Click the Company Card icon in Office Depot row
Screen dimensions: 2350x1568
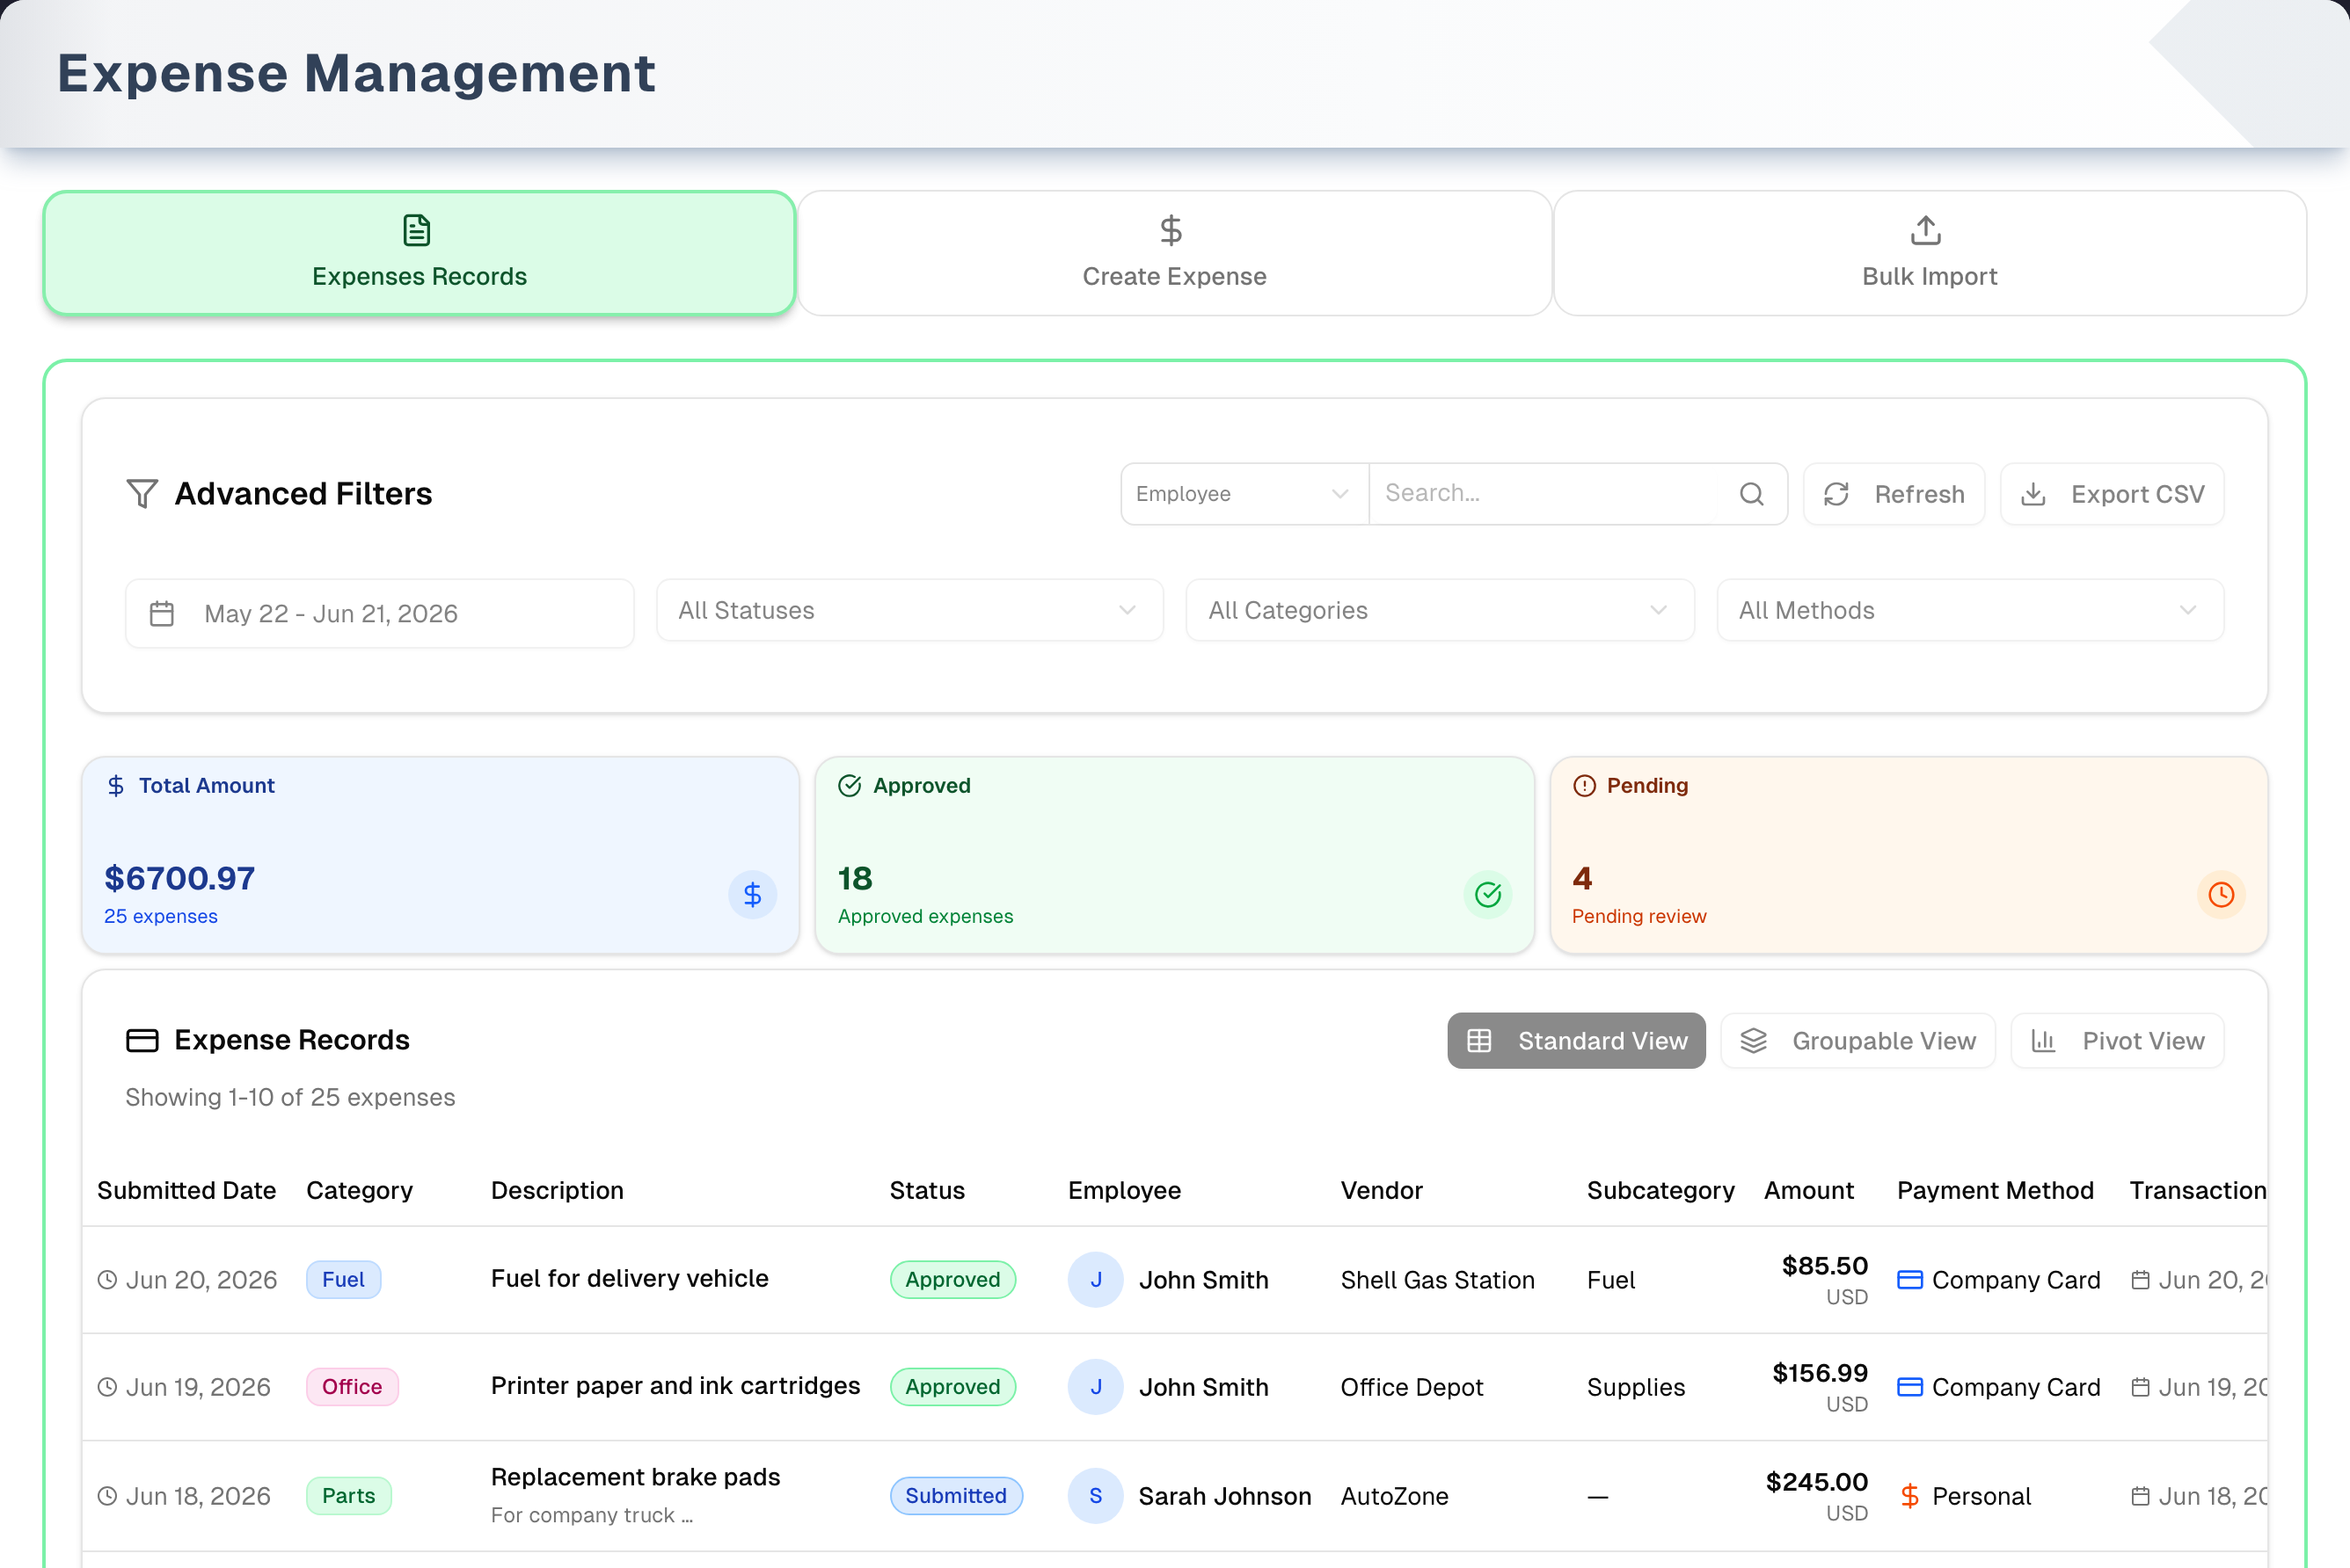(x=1909, y=1386)
